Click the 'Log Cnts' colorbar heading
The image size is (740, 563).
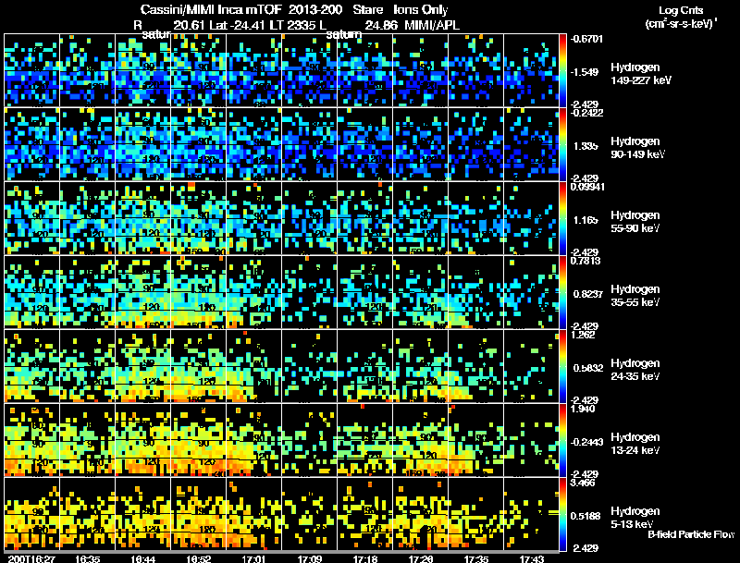click(681, 10)
